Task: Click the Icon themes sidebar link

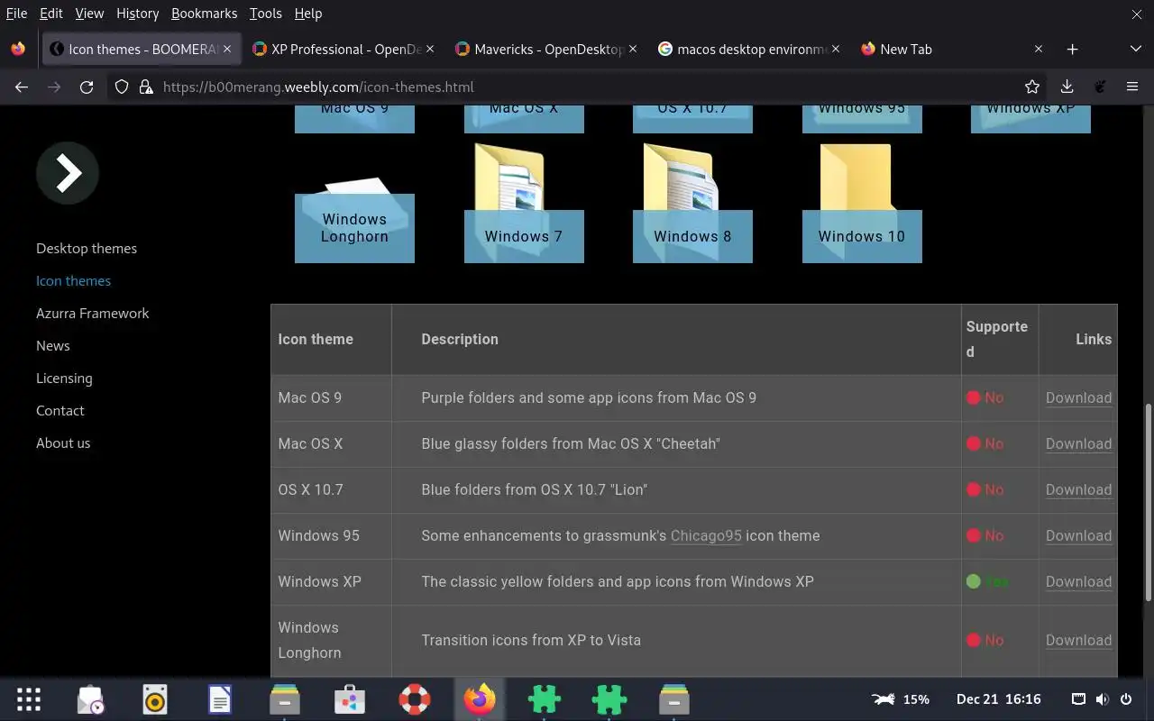Action: (73, 280)
